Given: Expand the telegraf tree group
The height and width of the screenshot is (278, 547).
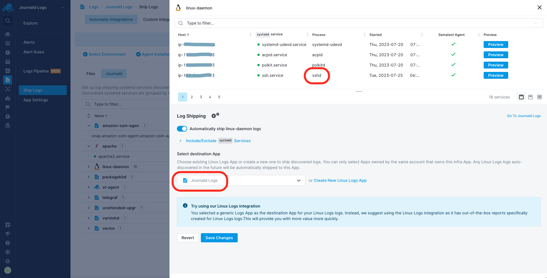Looking at the screenshot, I should pyautogui.click(x=89, y=198).
